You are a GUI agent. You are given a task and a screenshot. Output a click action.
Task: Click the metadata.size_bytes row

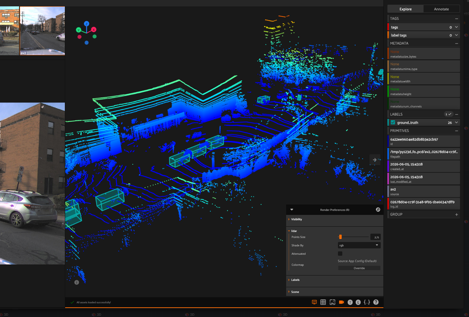(x=424, y=54)
